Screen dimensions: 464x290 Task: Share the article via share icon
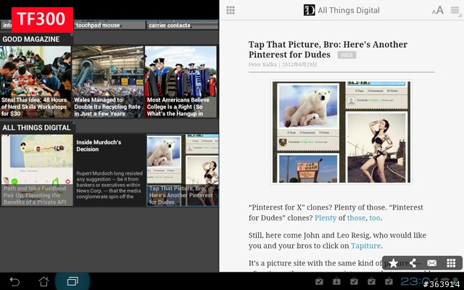pos(413,262)
